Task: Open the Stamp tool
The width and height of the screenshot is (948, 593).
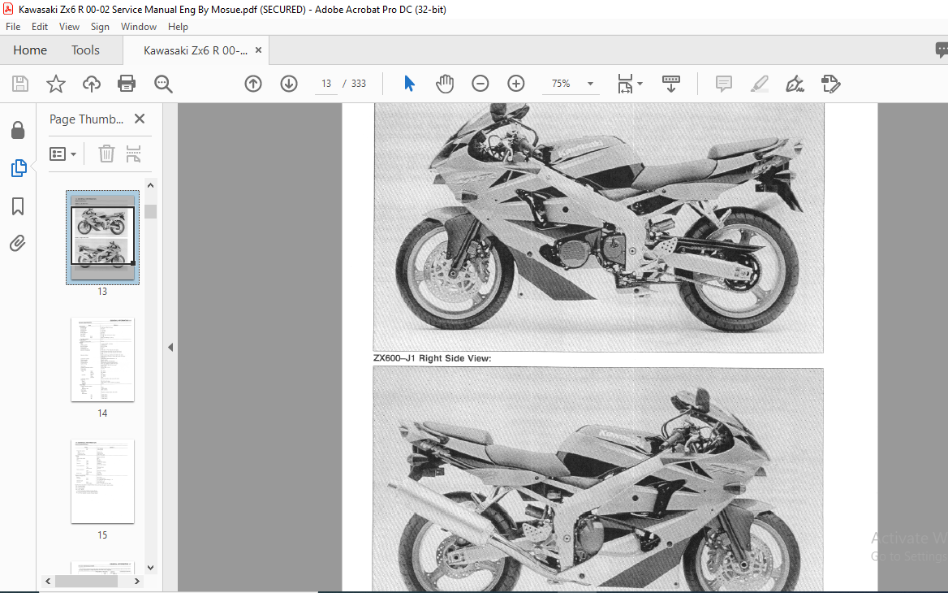Action: pos(830,84)
